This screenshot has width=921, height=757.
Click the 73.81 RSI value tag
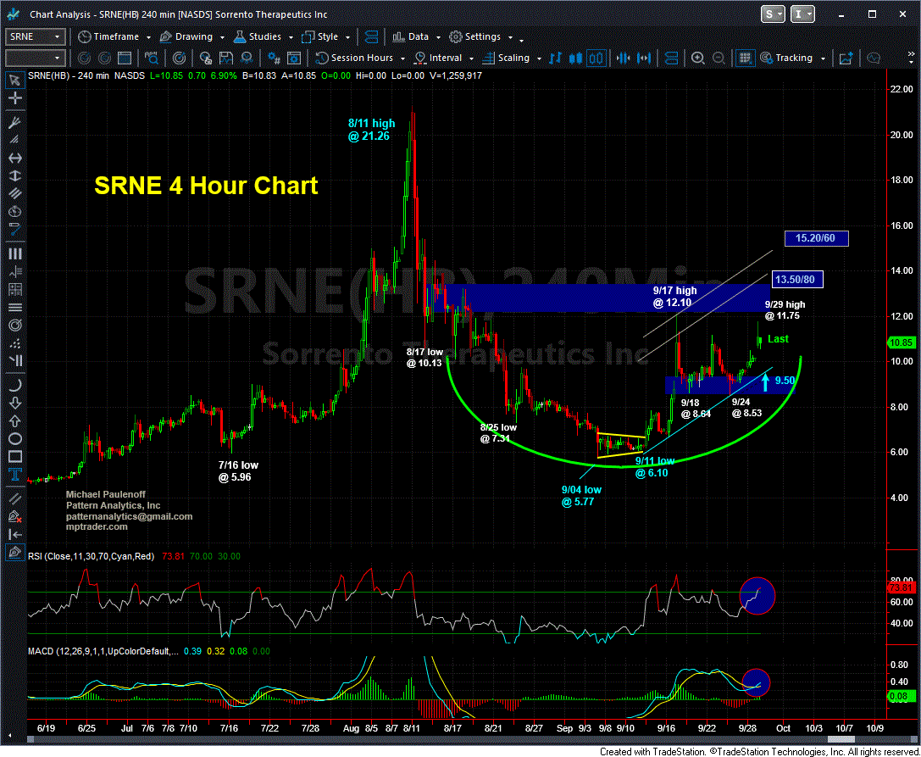(902, 587)
